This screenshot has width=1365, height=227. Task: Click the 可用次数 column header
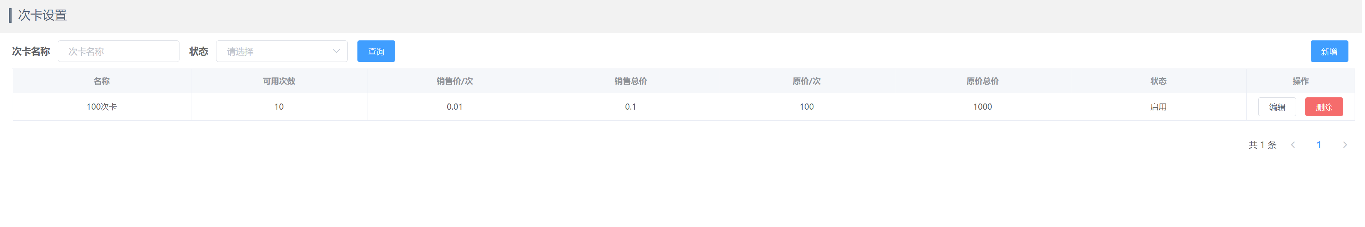point(279,81)
